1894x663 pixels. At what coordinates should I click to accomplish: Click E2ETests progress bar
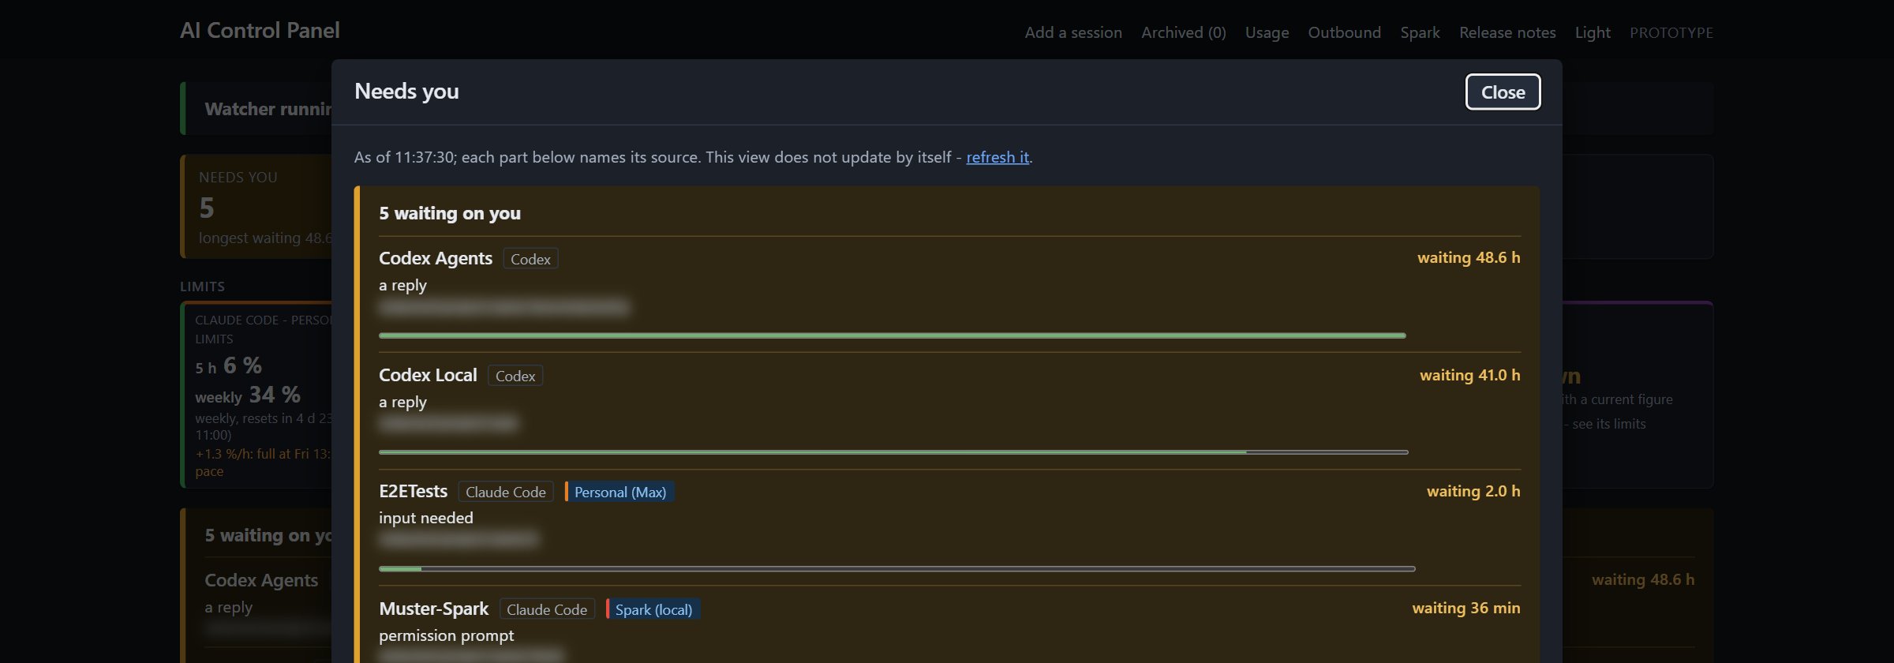point(897,568)
